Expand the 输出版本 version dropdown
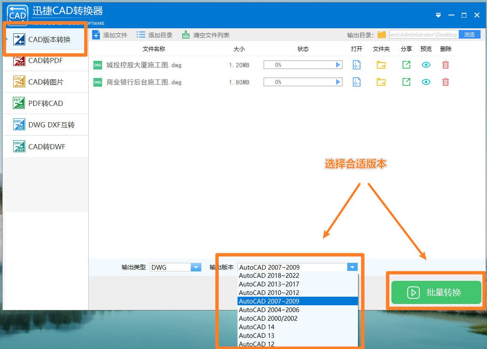 coord(352,267)
